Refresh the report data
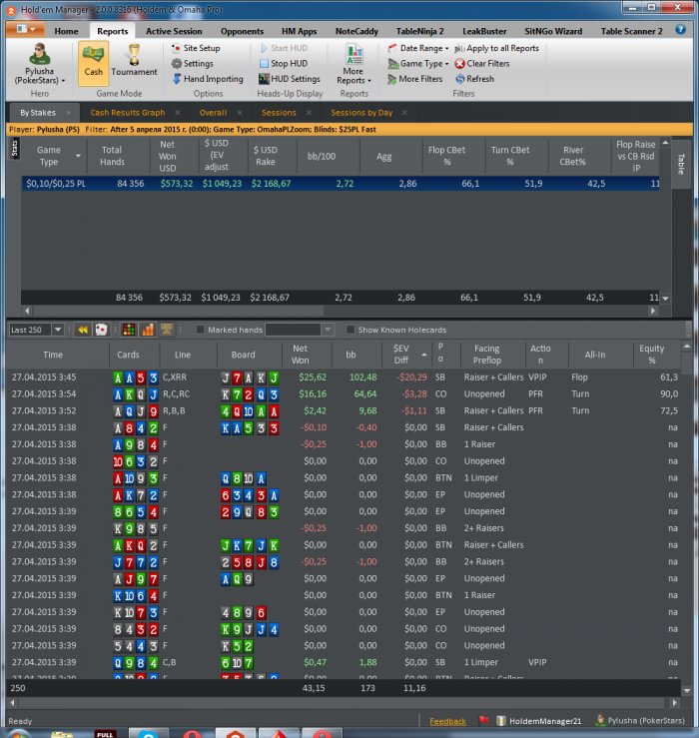Image resolution: width=699 pixels, height=738 pixels. pos(475,79)
